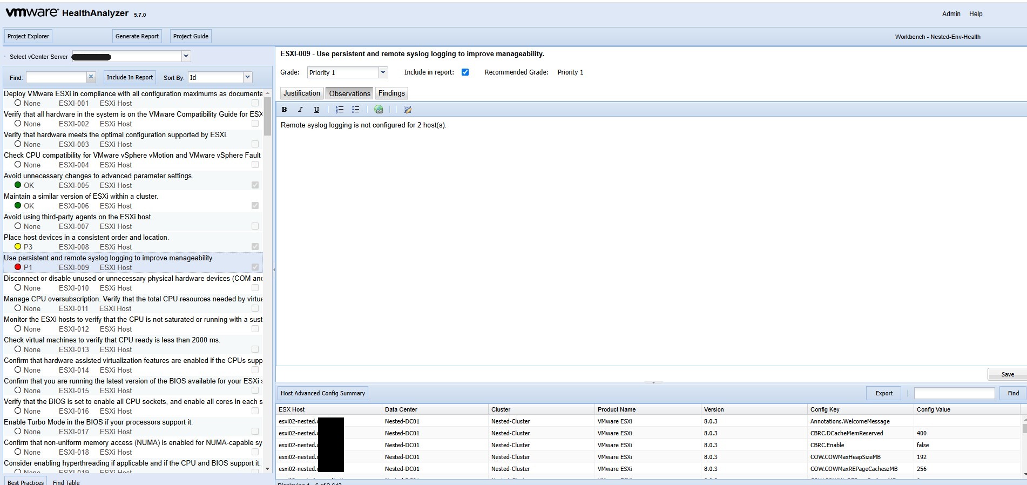This screenshot has height=485, width=1027.
Task: Click the Find button for the table
Action: [x=1013, y=393]
